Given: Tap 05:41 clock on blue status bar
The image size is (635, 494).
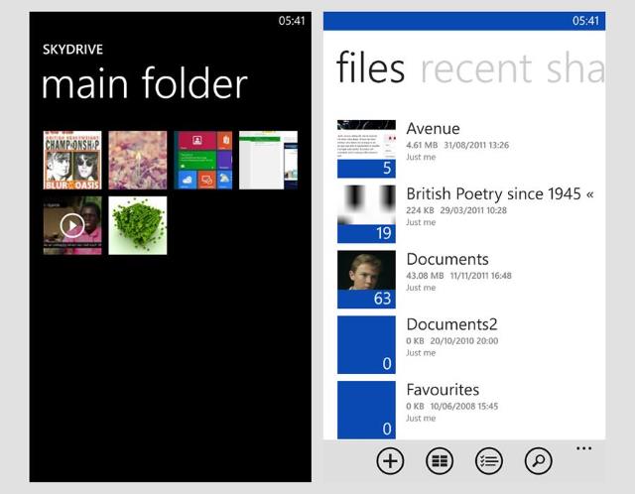Looking at the screenshot, I should tap(585, 21).
